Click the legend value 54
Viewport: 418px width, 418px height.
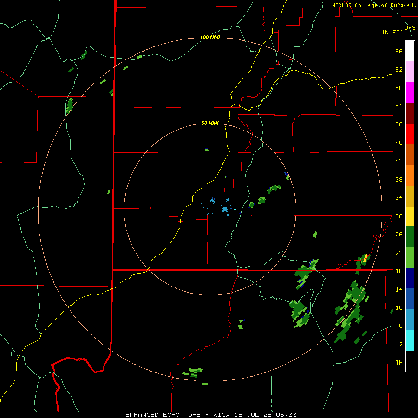point(399,106)
